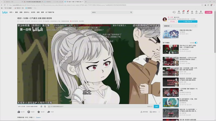Open the 地狱公寓 recommended video thumbnail
This screenshot has height=121, width=216.
tap(171, 113)
